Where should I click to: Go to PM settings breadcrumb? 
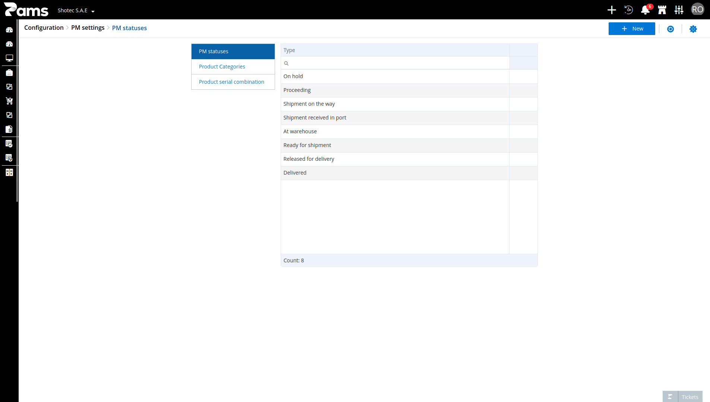pyautogui.click(x=88, y=28)
